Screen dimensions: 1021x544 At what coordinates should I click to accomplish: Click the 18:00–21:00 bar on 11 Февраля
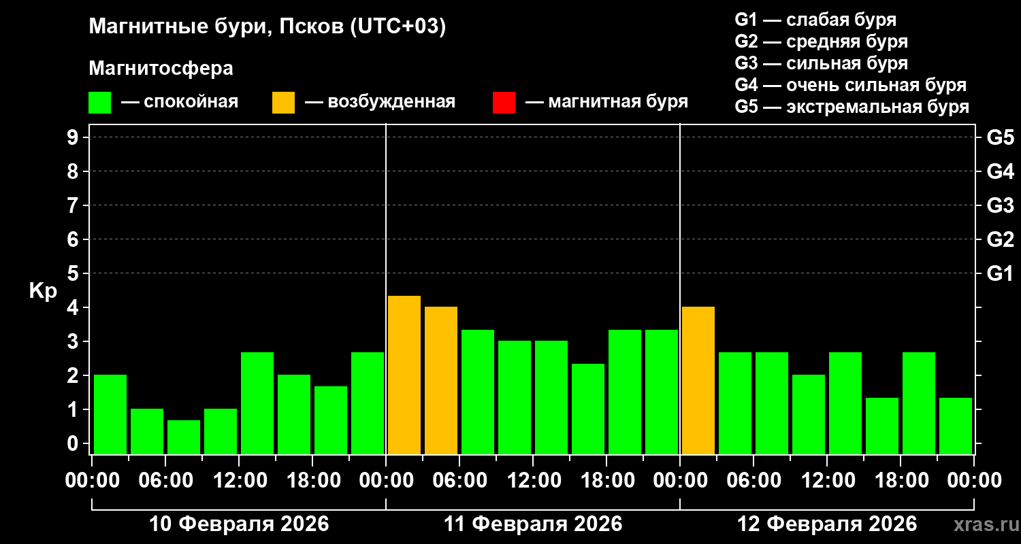click(625, 392)
